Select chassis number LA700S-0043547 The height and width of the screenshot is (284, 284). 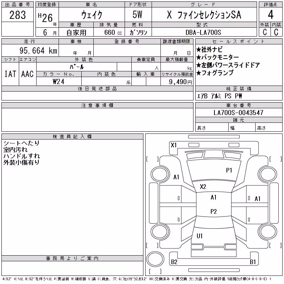coord(238,113)
